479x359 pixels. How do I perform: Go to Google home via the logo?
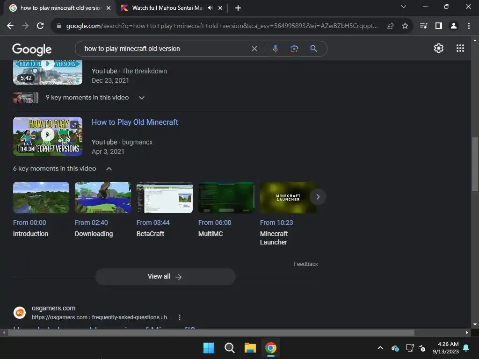pos(32,50)
